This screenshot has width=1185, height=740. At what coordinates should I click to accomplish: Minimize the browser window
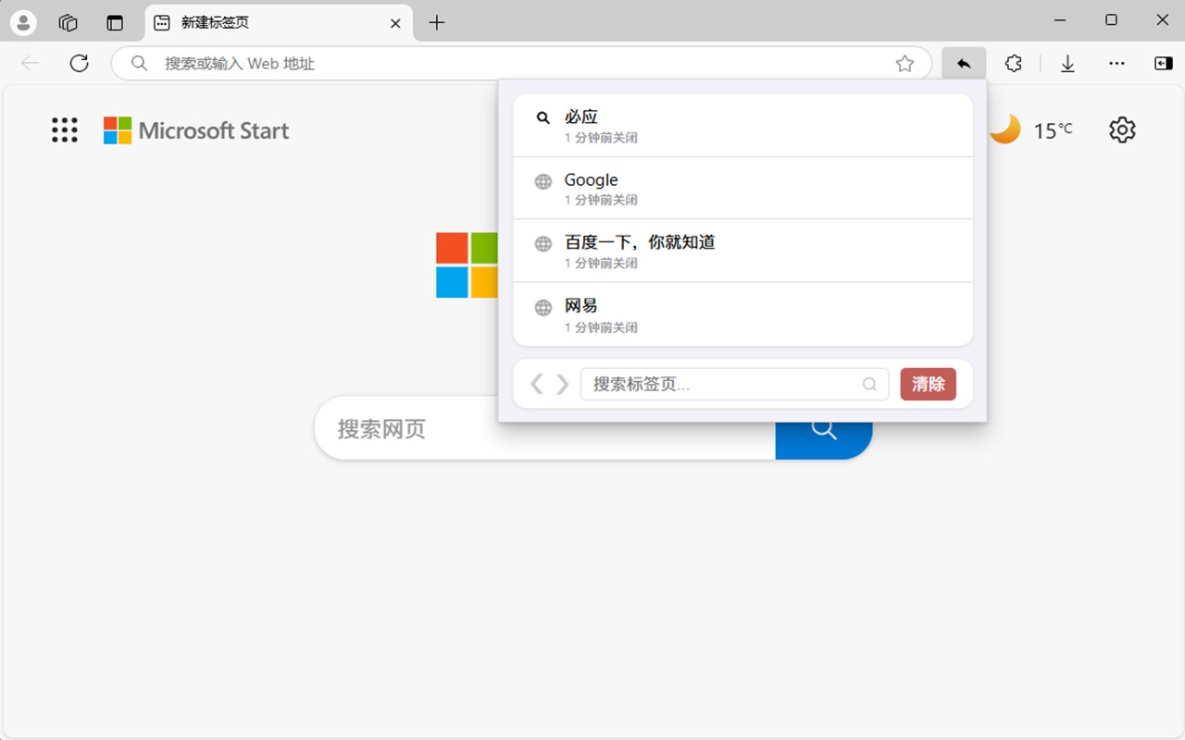[x=1060, y=20]
